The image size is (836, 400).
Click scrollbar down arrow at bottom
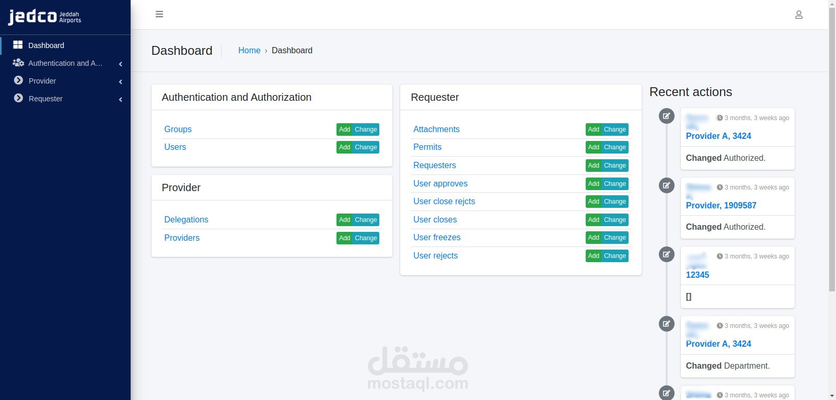832,396
